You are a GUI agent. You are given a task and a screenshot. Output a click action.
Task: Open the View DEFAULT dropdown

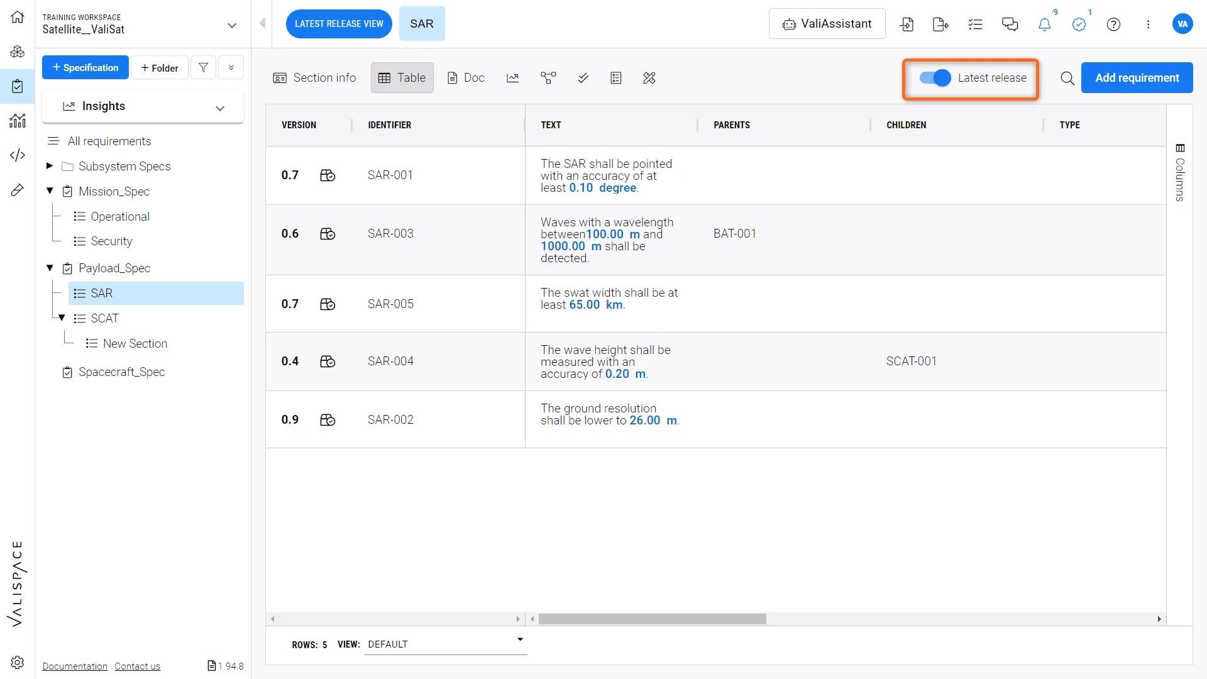tap(445, 644)
